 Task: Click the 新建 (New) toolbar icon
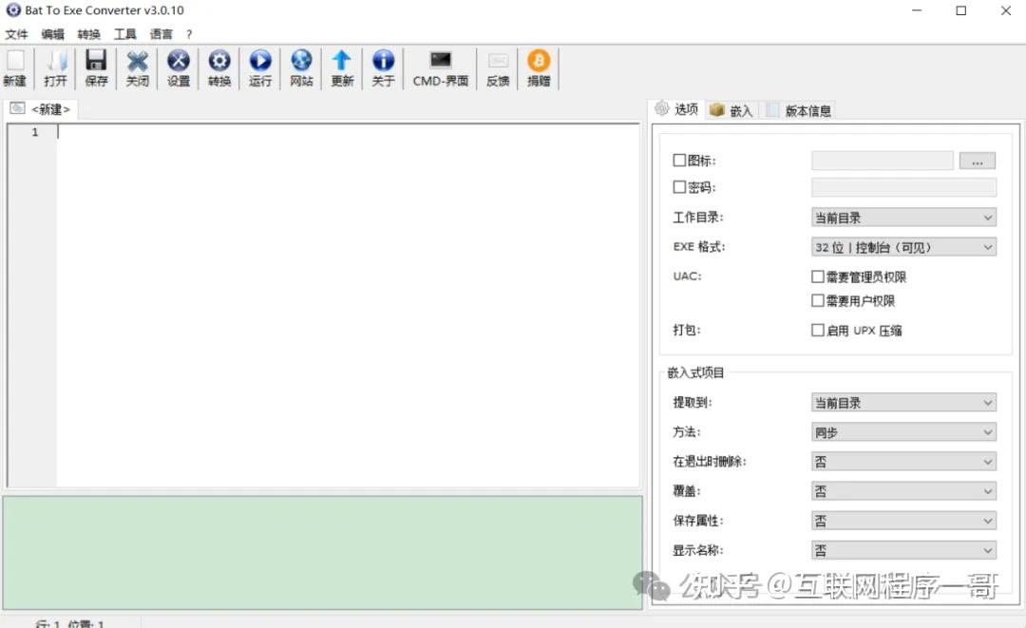click(14, 61)
